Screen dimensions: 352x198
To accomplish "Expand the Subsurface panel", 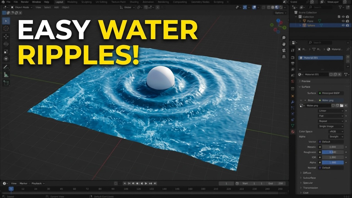I will pos(309,178).
